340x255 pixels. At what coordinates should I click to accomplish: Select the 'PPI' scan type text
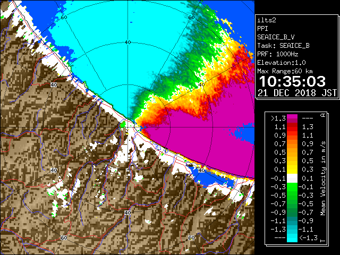click(x=262, y=29)
